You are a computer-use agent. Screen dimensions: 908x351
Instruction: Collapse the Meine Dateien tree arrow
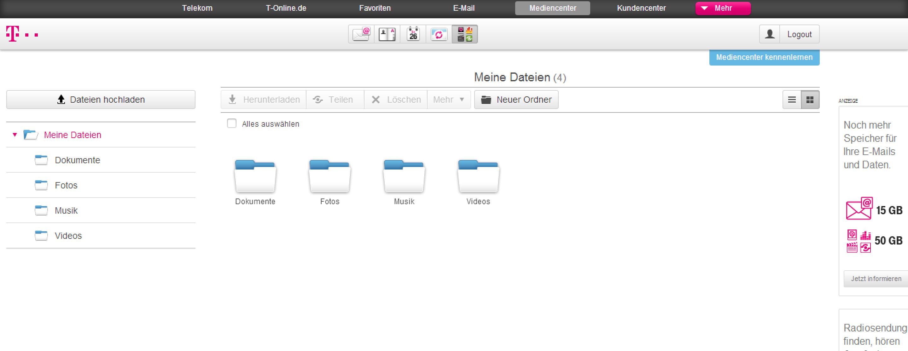click(x=15, y=135)
